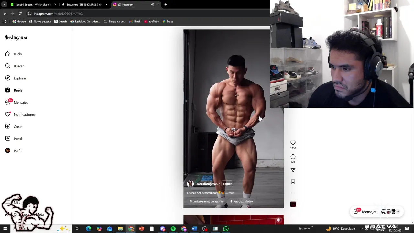The image size is (414, 233).
Task: Open reel more options three dots
Action: [x=293, y=193]
